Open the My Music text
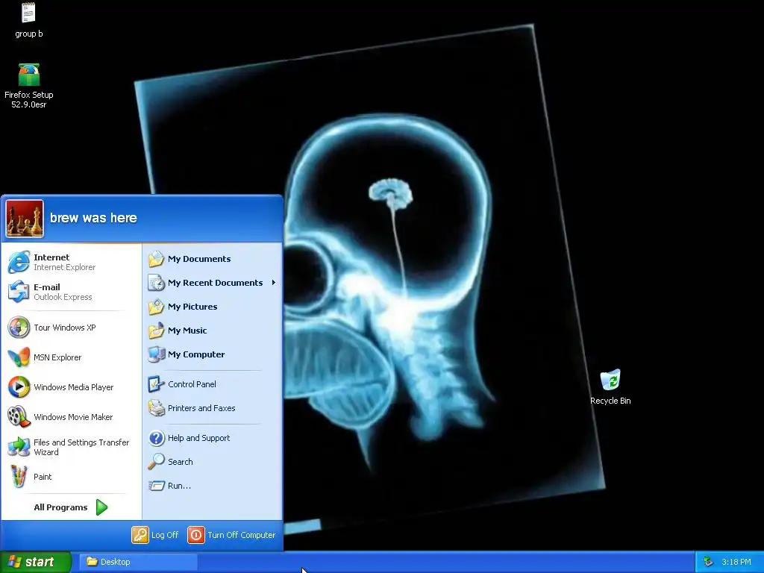This screenshot has height=573, width=764. 187,331
